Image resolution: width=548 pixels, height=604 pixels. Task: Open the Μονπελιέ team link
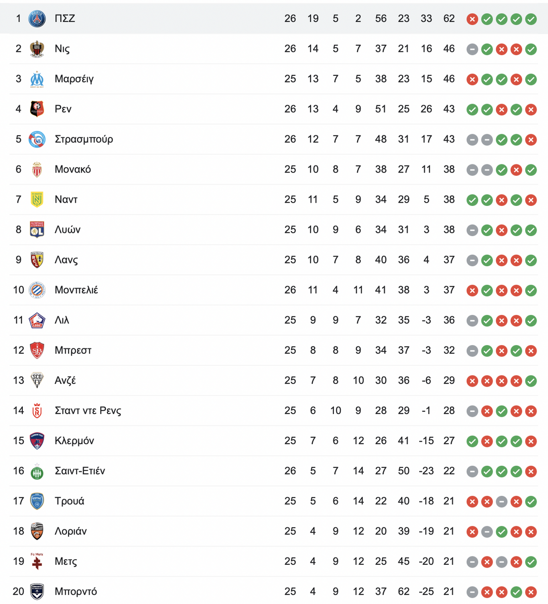pos(76,290)
